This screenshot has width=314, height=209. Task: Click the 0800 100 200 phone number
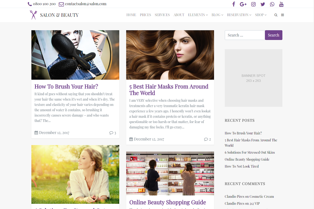click(x=44, y=4)
